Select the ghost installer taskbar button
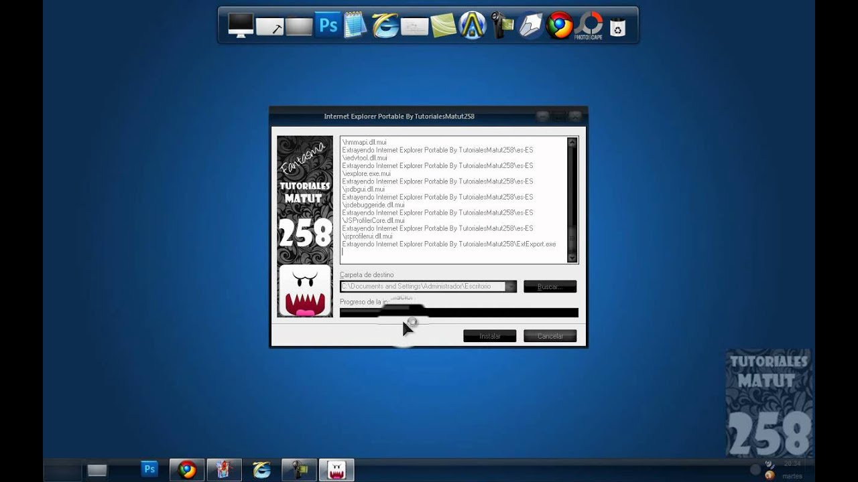This screenshot has width=858, height=482. (336, 470)
